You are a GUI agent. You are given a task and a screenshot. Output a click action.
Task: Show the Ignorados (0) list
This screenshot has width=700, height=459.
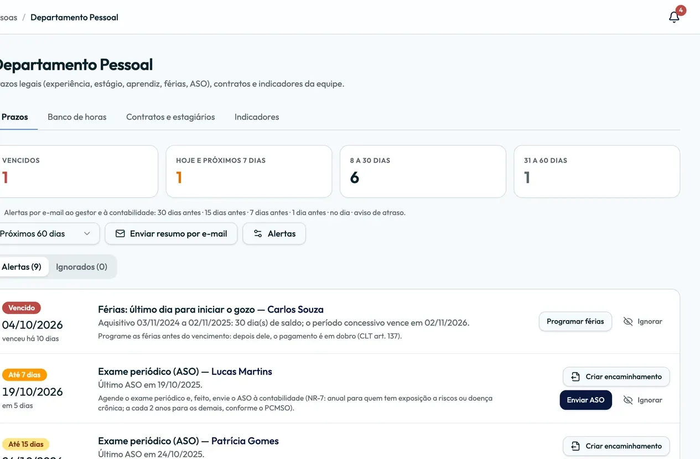click(82, 267)
